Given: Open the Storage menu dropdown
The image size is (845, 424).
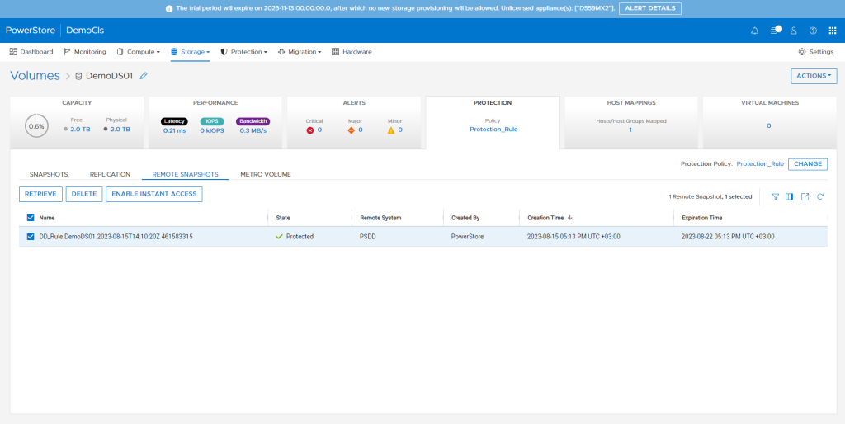Looking at the screenshot, I should [x=191, y=52].
